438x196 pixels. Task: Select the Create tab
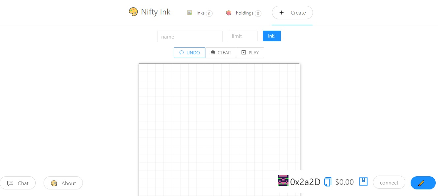(x=292, y=13)
